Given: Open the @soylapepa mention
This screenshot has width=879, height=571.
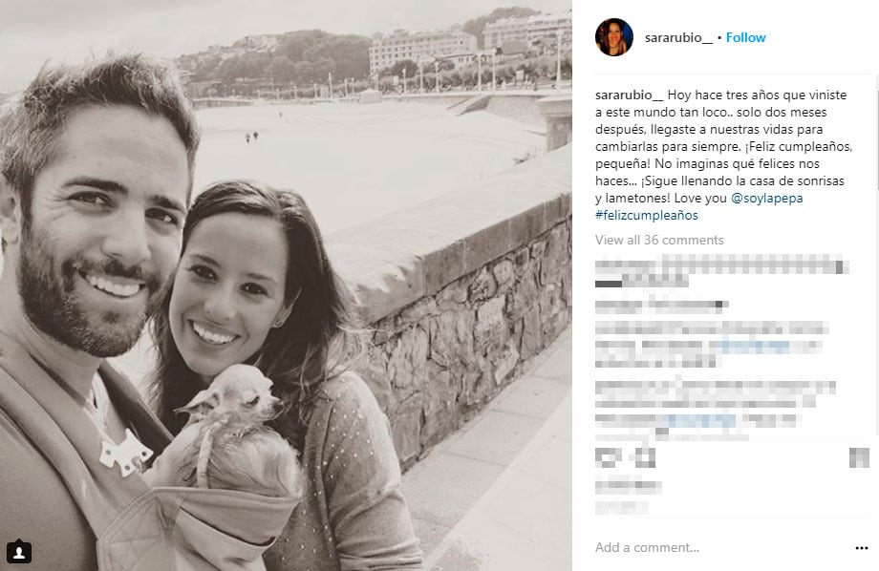Looking at the screenshot, I should [767, 198].
